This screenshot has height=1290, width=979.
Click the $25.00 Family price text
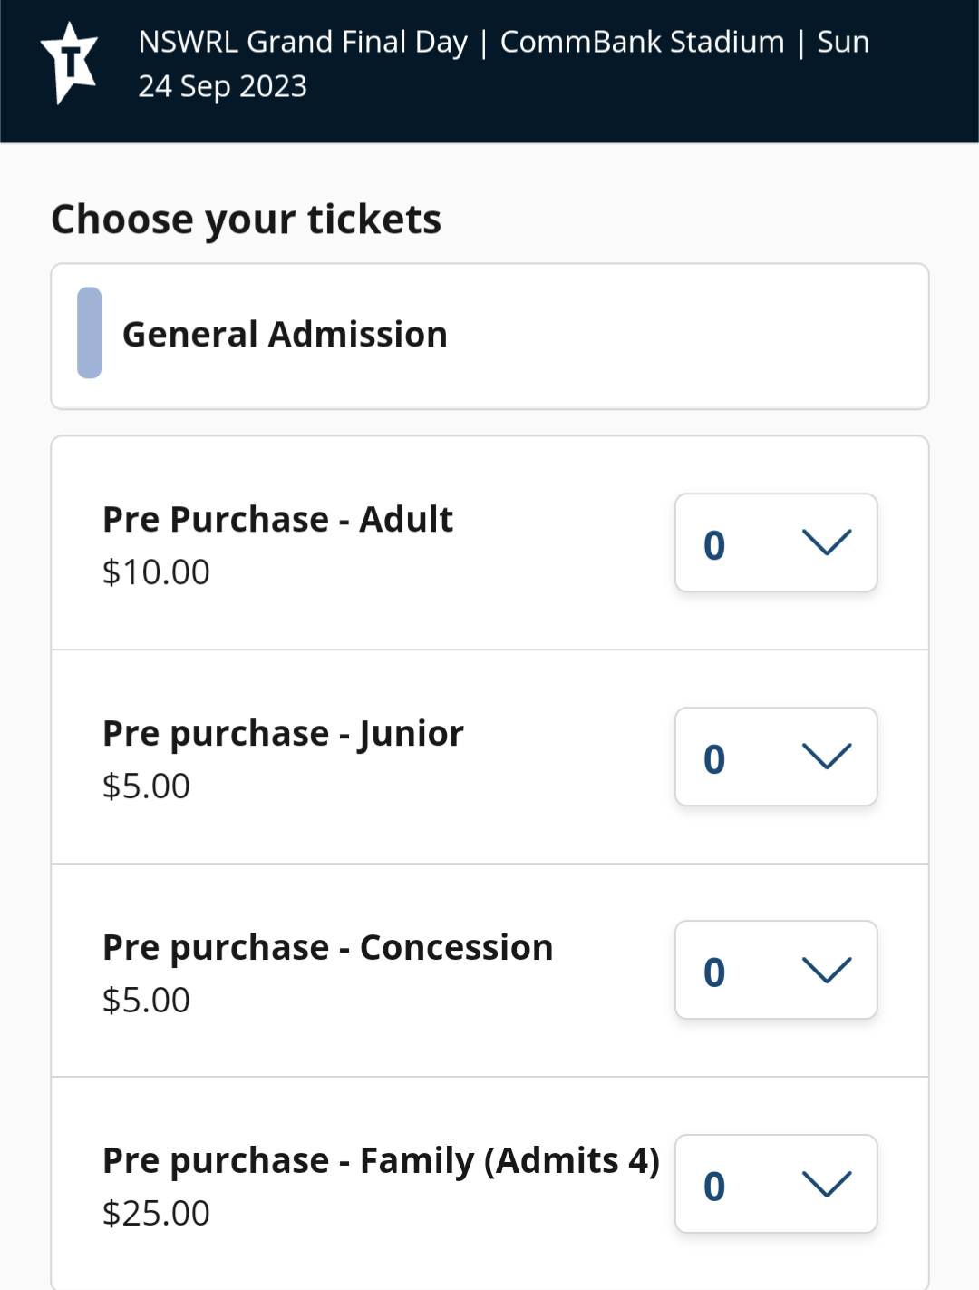(x=156, y=1214)
